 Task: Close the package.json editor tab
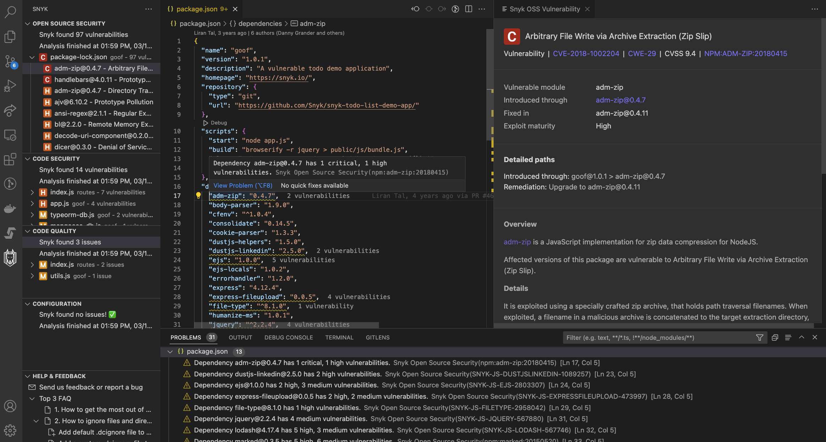coord(235,9)
